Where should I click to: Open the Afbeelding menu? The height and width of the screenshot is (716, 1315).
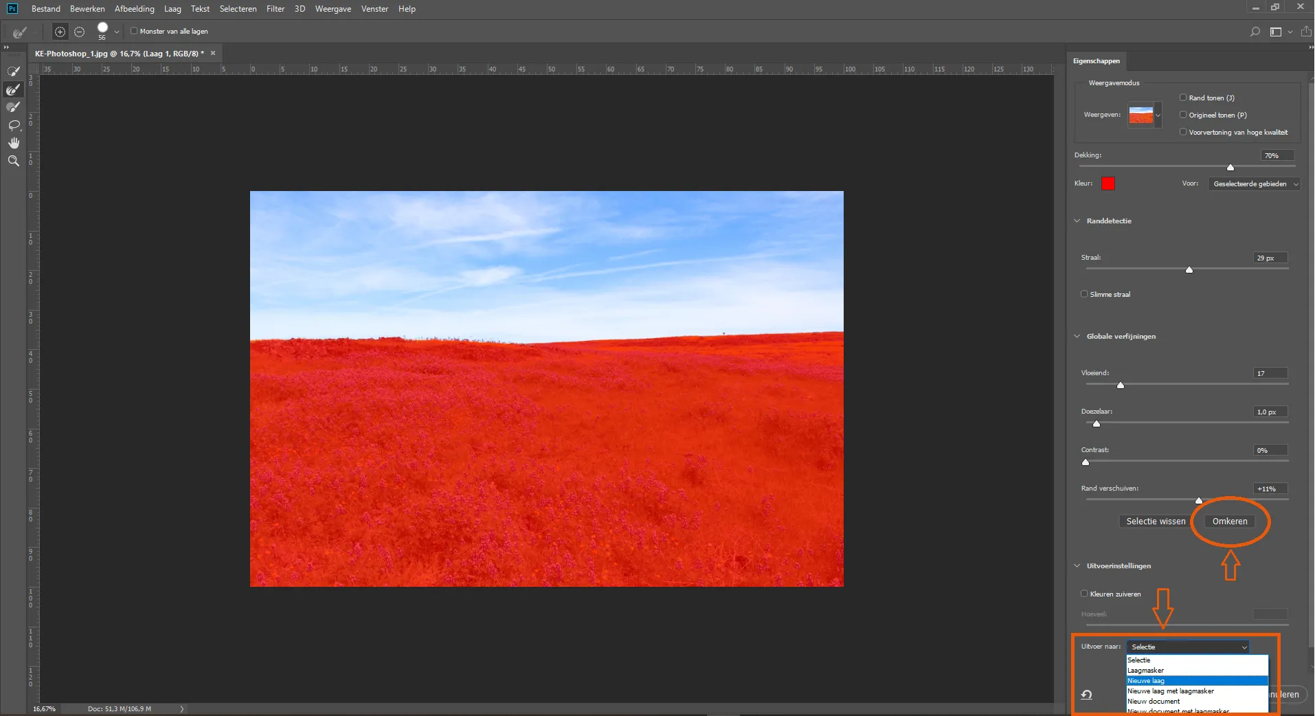tap(134, 9)
